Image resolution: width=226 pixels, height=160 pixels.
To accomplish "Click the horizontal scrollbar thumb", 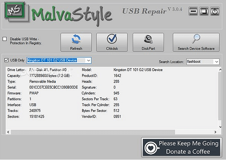I will (x=93, y=132).
